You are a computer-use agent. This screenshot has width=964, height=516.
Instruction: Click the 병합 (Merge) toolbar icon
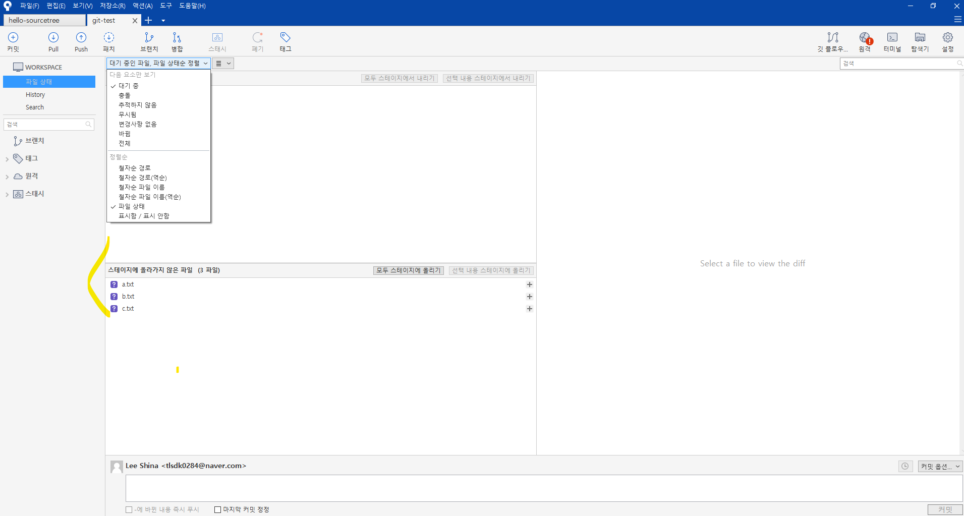tap(177, 42)
